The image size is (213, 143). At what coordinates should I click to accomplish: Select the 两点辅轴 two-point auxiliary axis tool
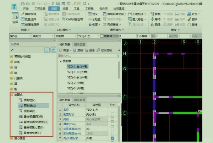[x=111, y=24]
